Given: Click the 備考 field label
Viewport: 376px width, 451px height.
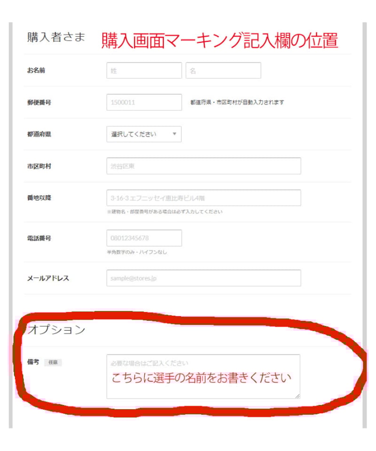Looking at the screenshot, I should 33,362.
